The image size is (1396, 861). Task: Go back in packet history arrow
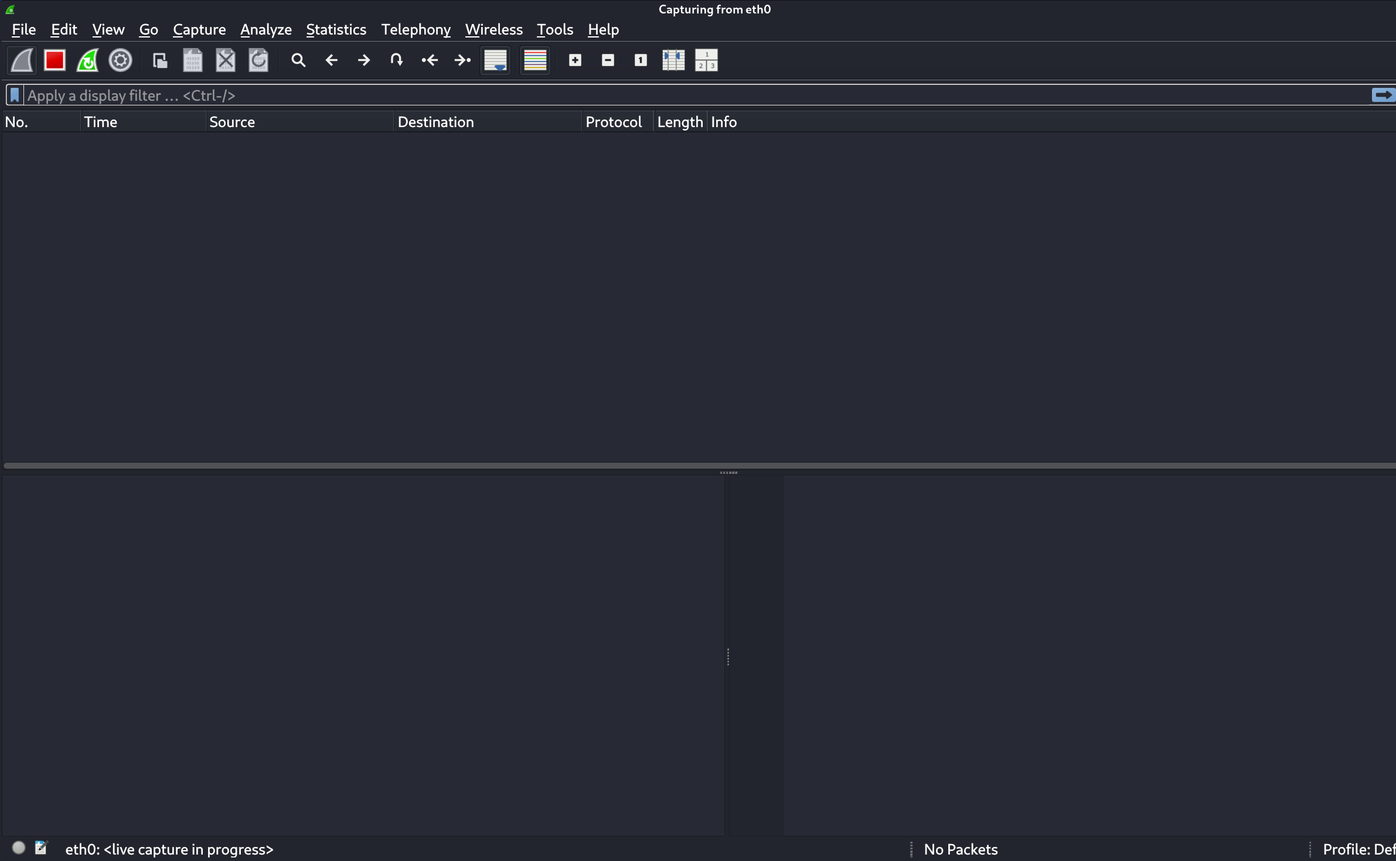(x=331, y=60)
